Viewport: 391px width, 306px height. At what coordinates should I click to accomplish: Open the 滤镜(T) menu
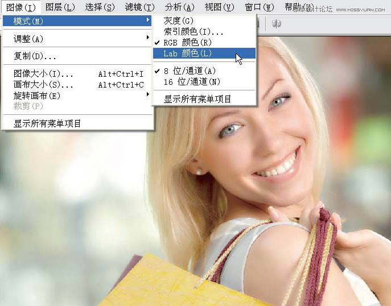click(x=139, y=7)
